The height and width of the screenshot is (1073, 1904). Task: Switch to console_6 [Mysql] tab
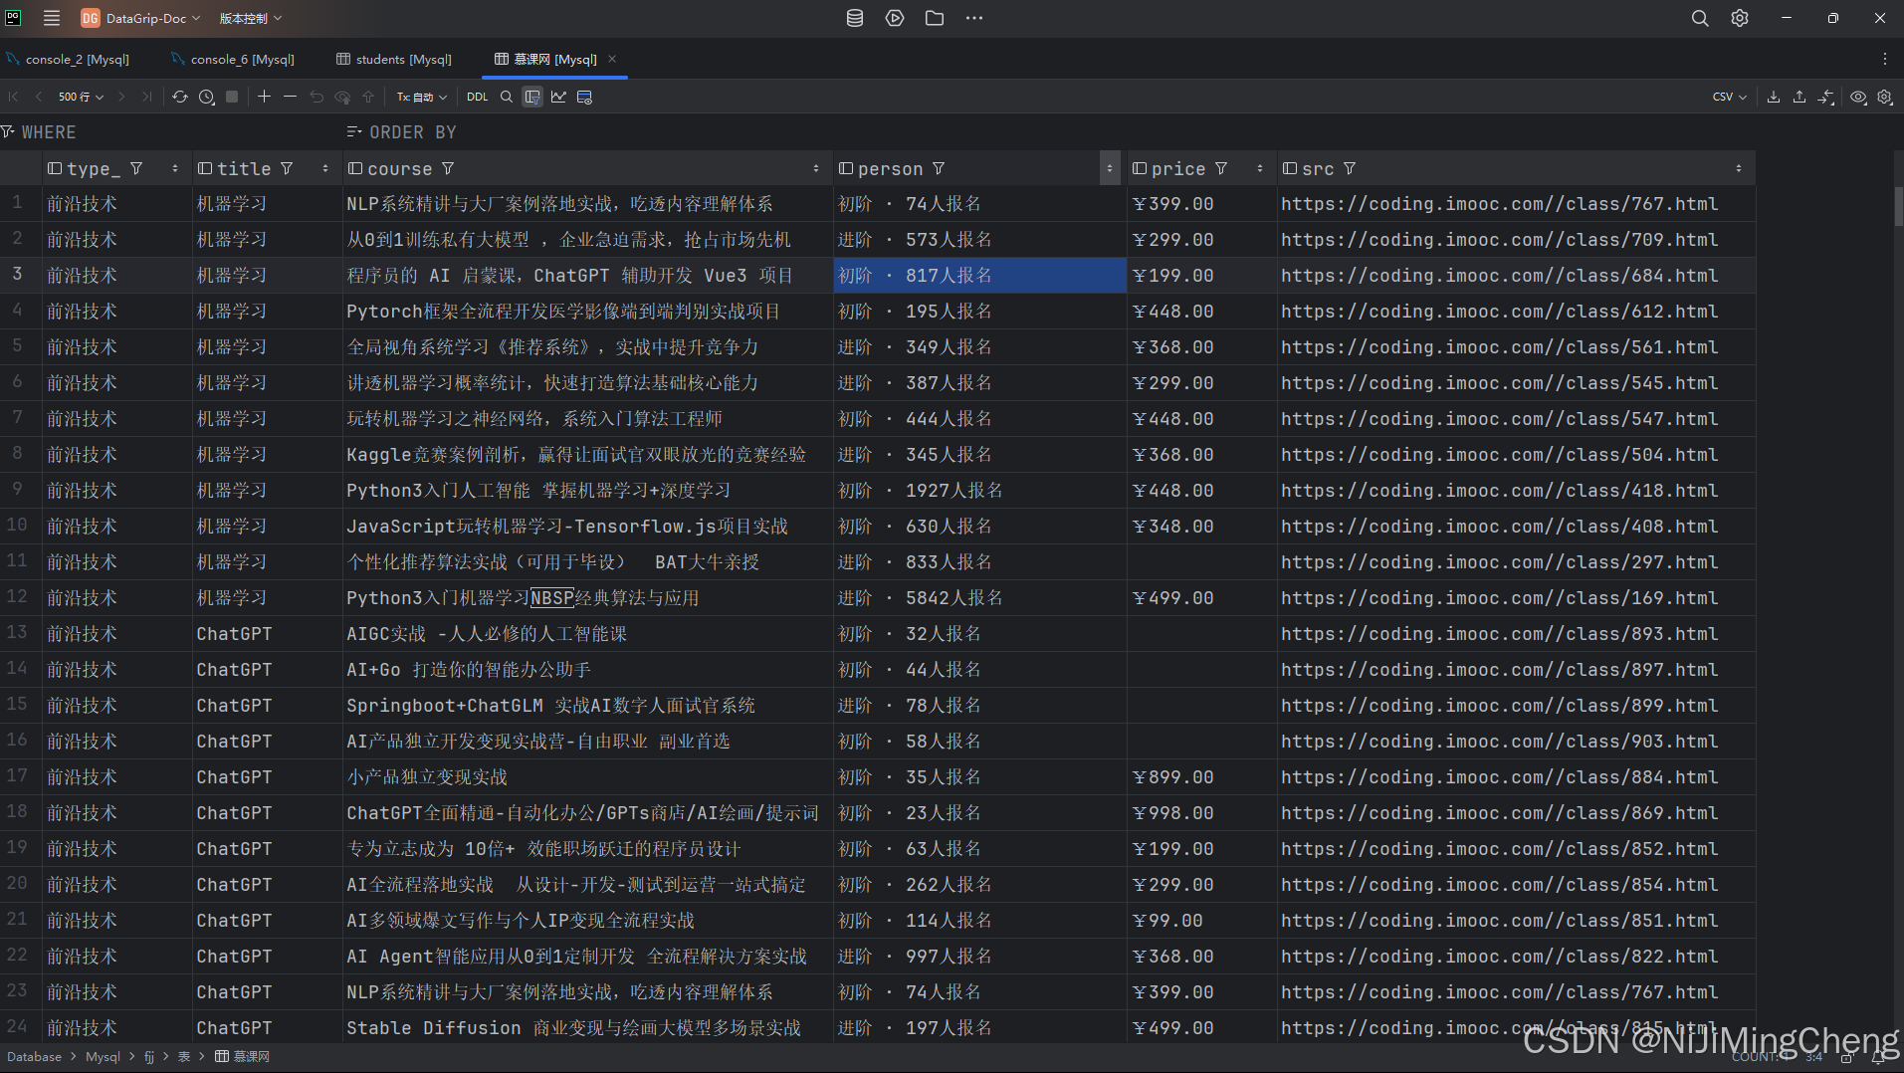click(x=233, y=59)
